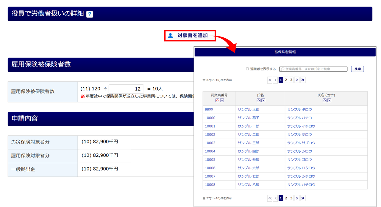Open help icon beside 役員で労働者扱いの詳細
381x207 pixels.
(90, 14)
